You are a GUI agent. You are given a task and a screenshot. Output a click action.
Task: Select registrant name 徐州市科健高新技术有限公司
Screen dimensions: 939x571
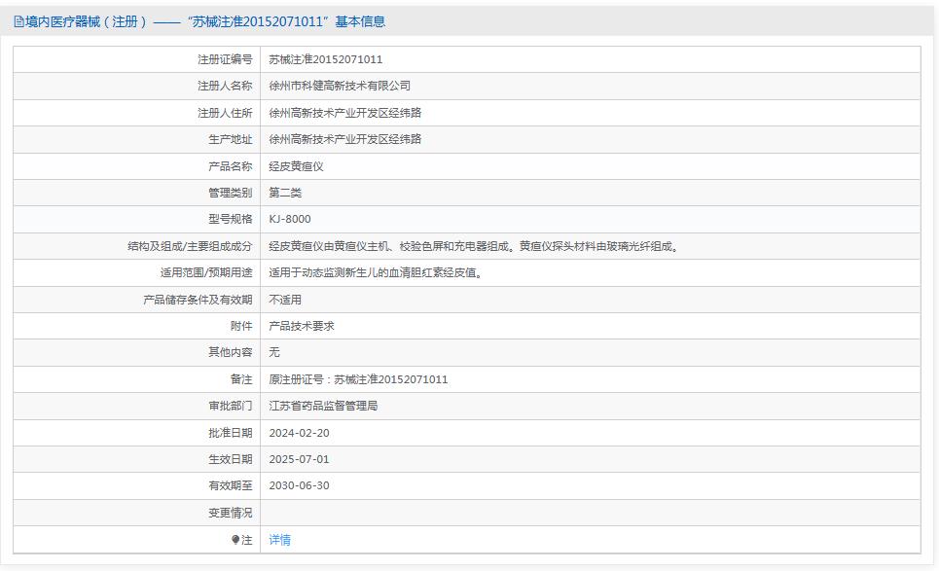click(341, 86)
